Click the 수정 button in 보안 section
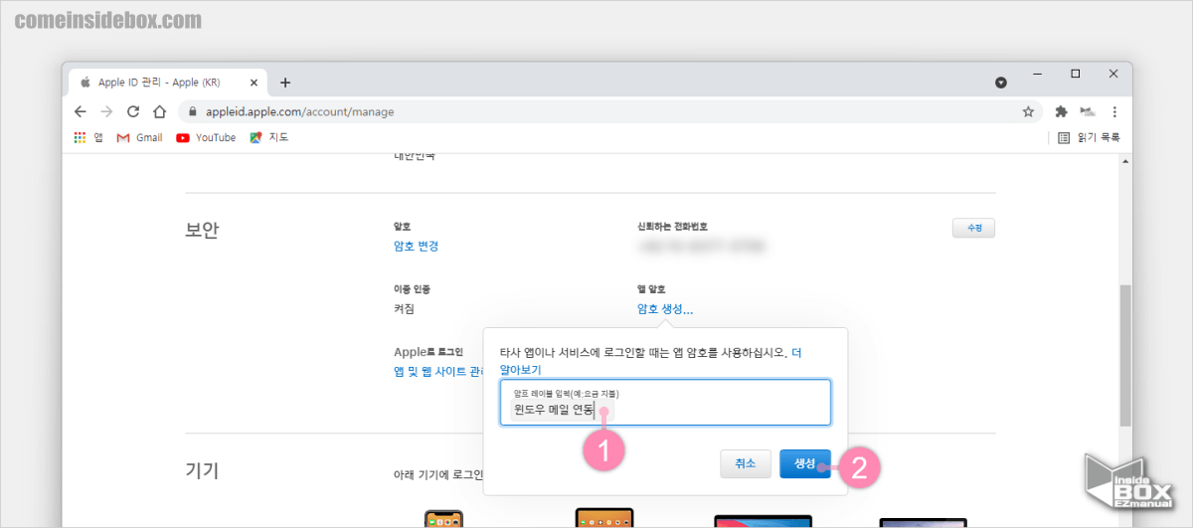This screenshot has width=1193, height=528. [x=973, y=228]
